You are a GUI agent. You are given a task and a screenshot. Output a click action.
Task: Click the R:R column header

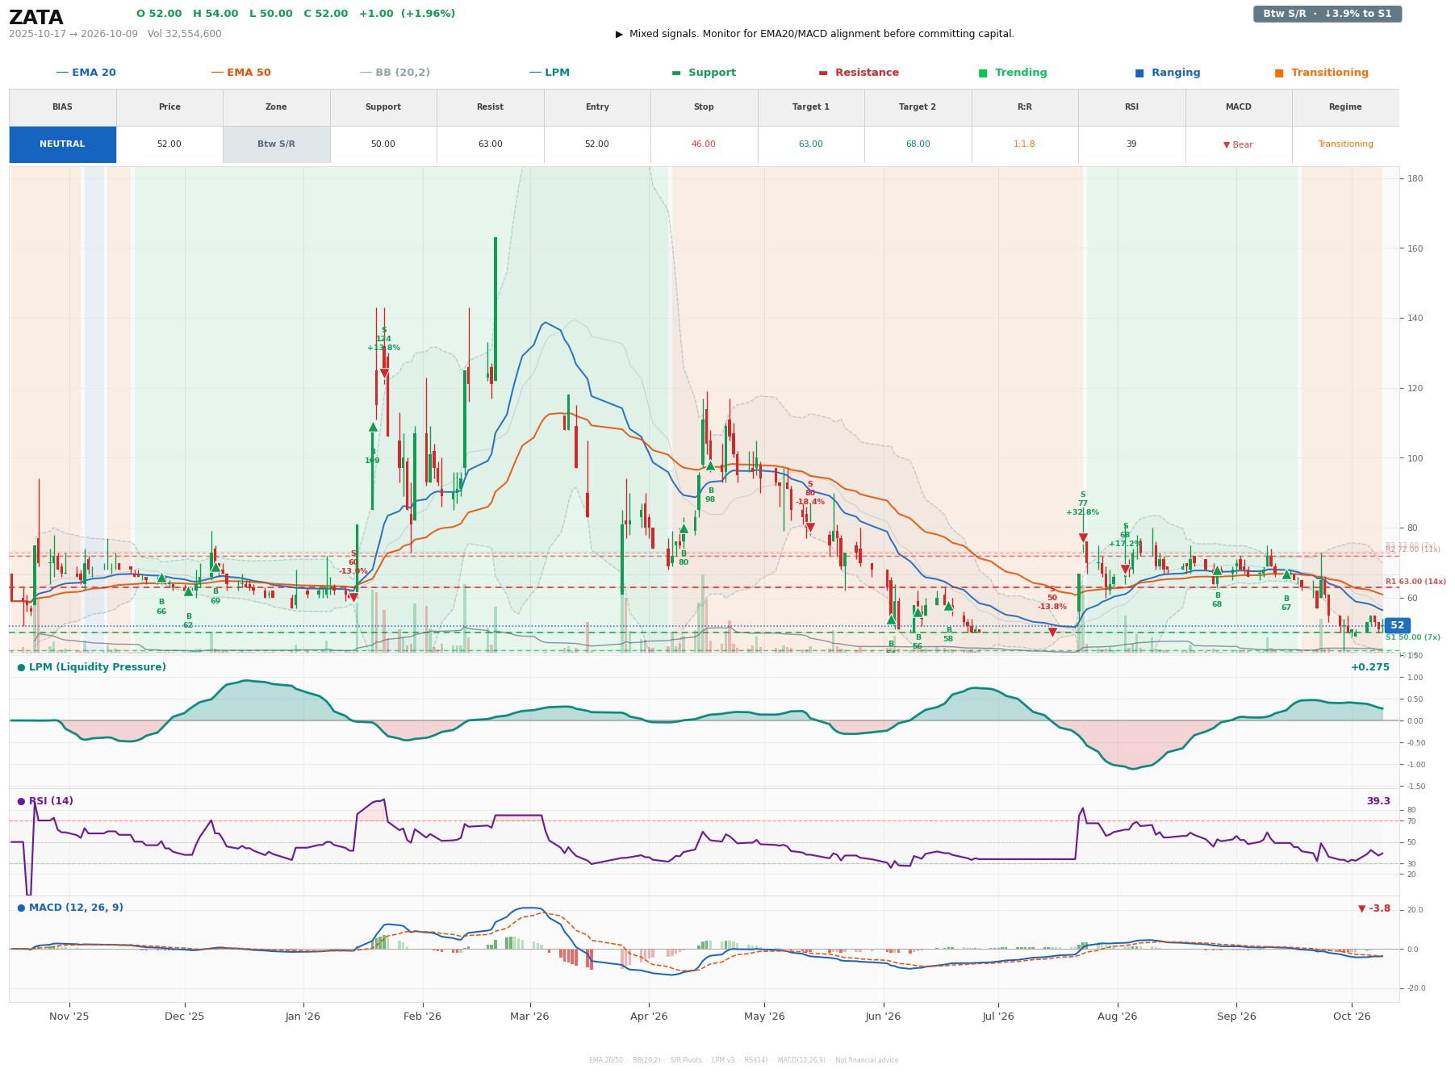pyautogui.click(x=1024, y=107)
